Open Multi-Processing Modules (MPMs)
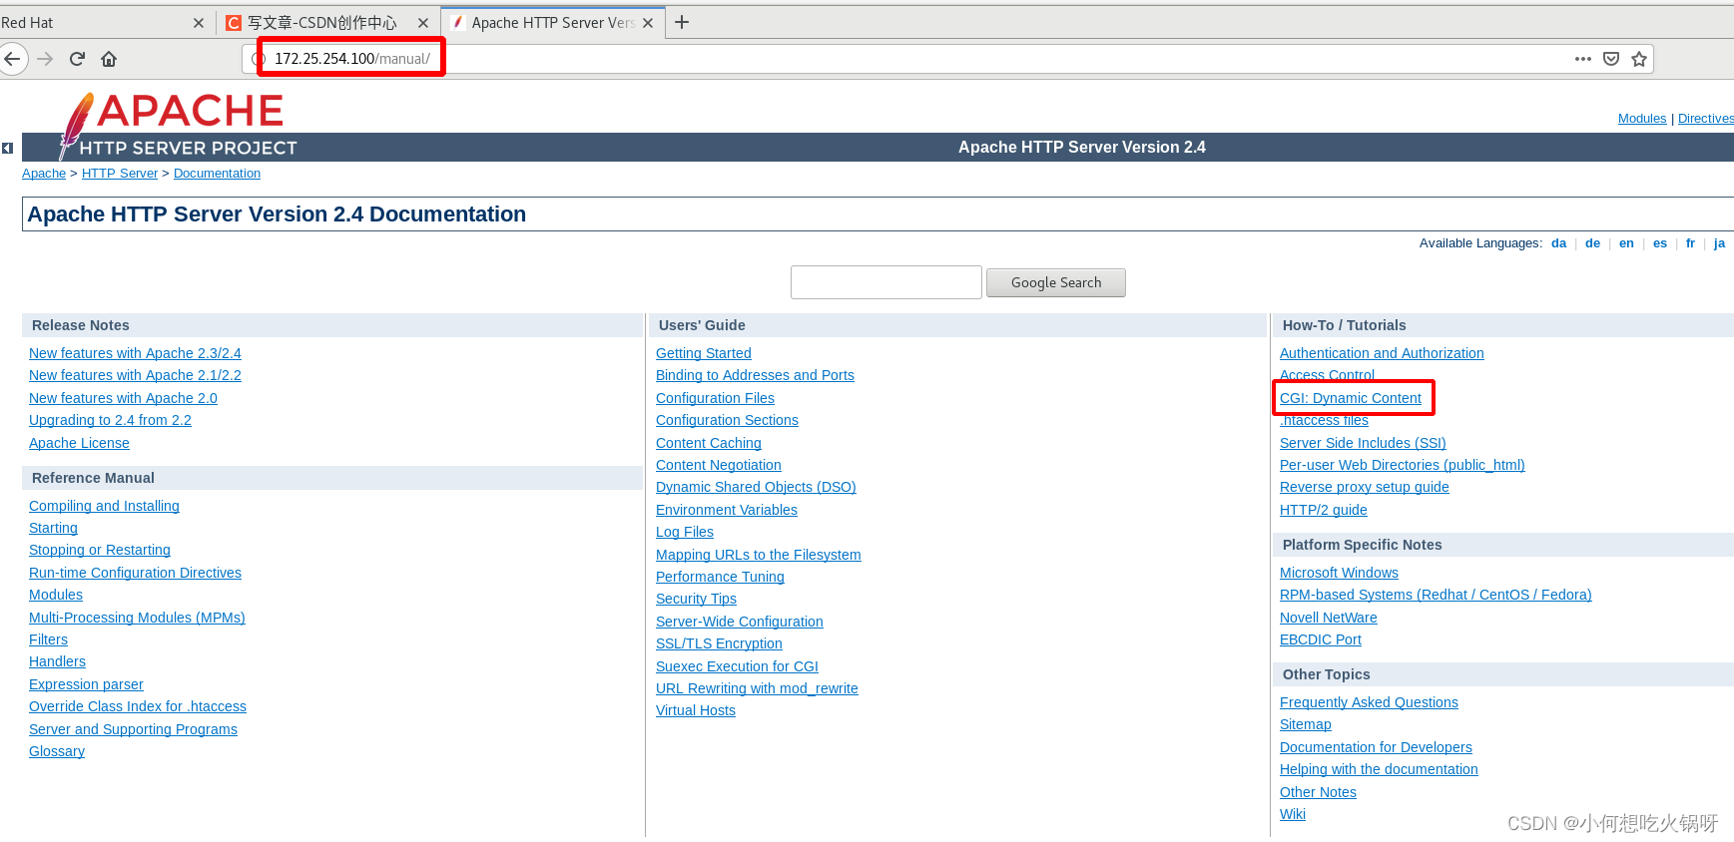Image resolution: width=1734 pixels, height=842 pixels. point(137,618)
